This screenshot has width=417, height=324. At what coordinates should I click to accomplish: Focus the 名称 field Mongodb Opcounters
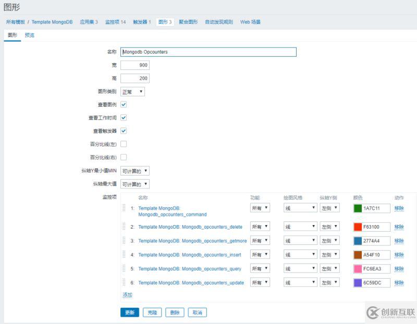click(x=208, y=52)
